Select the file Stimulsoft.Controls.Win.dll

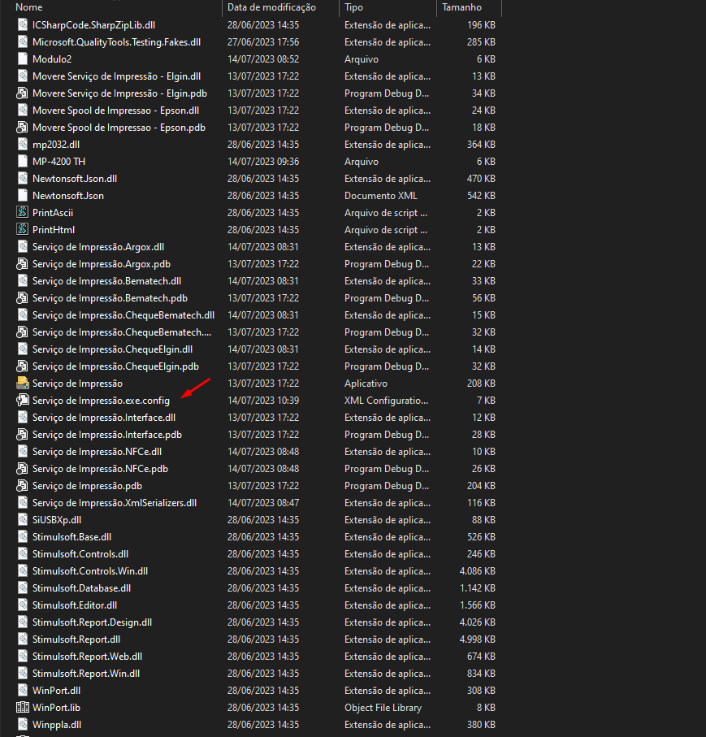pyautogui.click(x=90, y=571)
